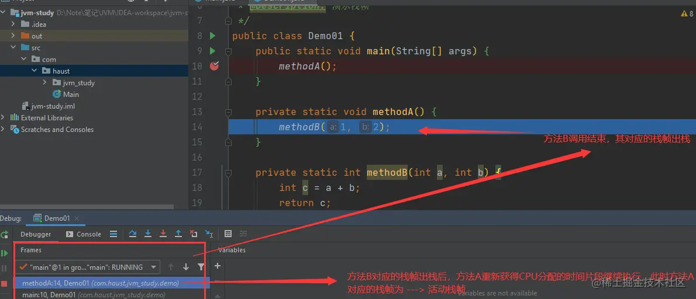Click methodA() call on line 10

coord(308,67)
